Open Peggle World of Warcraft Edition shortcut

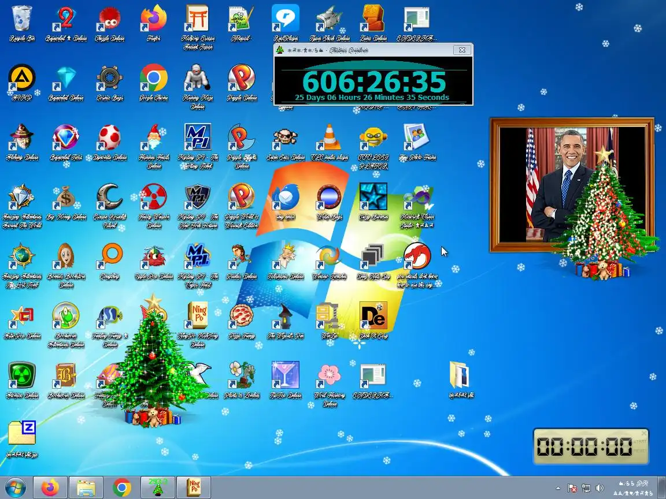[242, 206]
